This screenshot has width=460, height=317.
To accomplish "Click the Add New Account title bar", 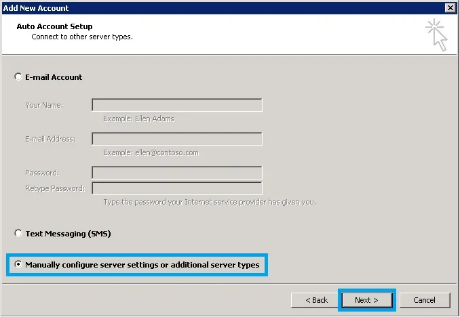I will click(x=204, y=7).
